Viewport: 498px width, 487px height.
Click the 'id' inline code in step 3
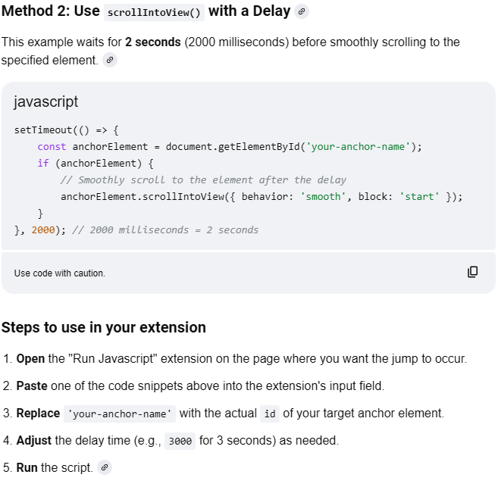269,414
